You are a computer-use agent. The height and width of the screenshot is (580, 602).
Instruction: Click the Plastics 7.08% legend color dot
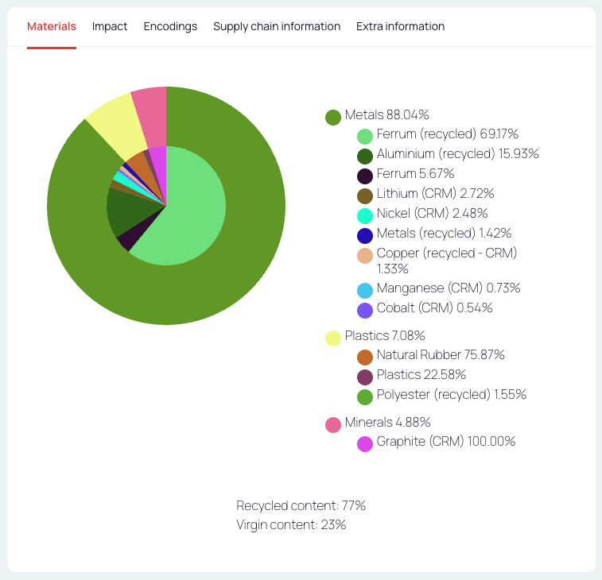tap(333, 338)
